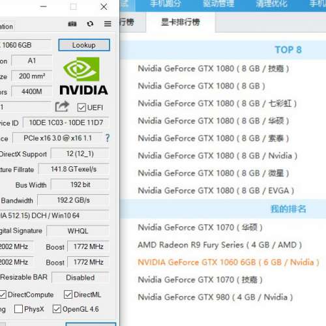
Task: Click the GPU name field 1060 6GB
Action: click(25, 45)
